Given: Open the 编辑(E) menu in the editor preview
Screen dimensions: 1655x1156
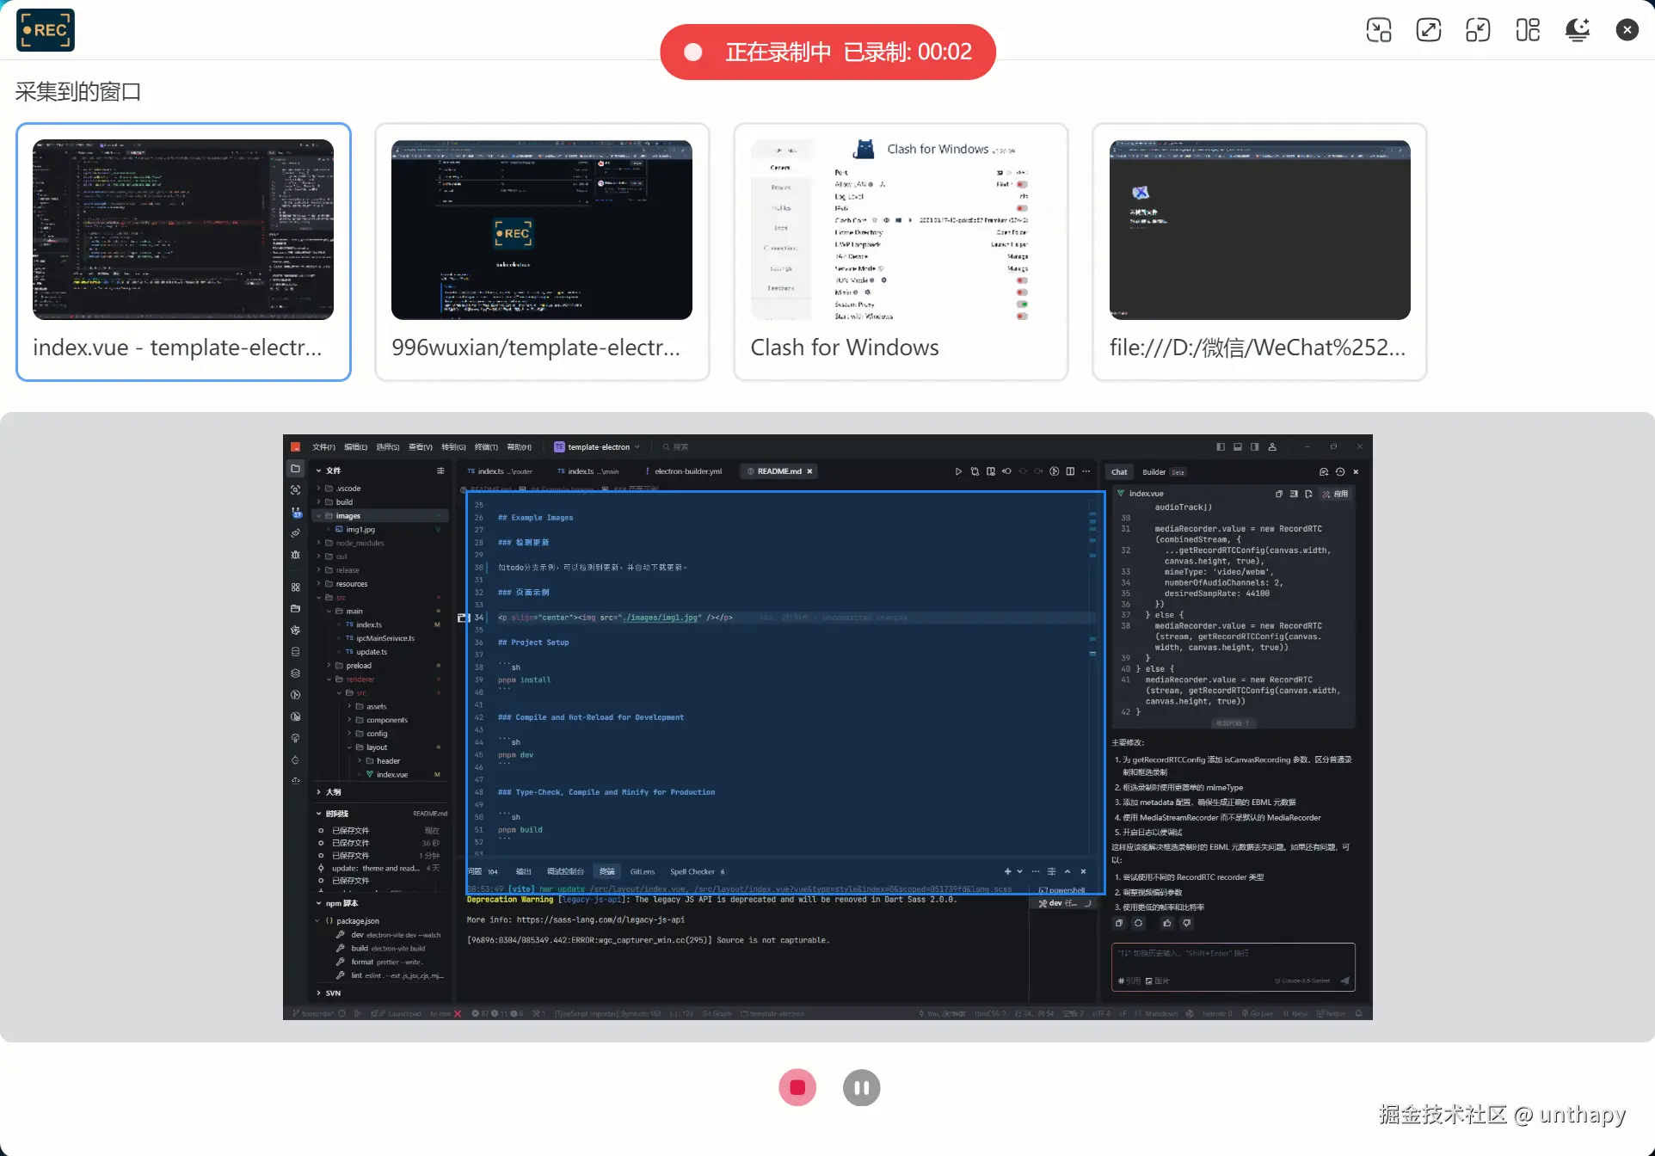Looking at the screenshot, I should [355, 447].
